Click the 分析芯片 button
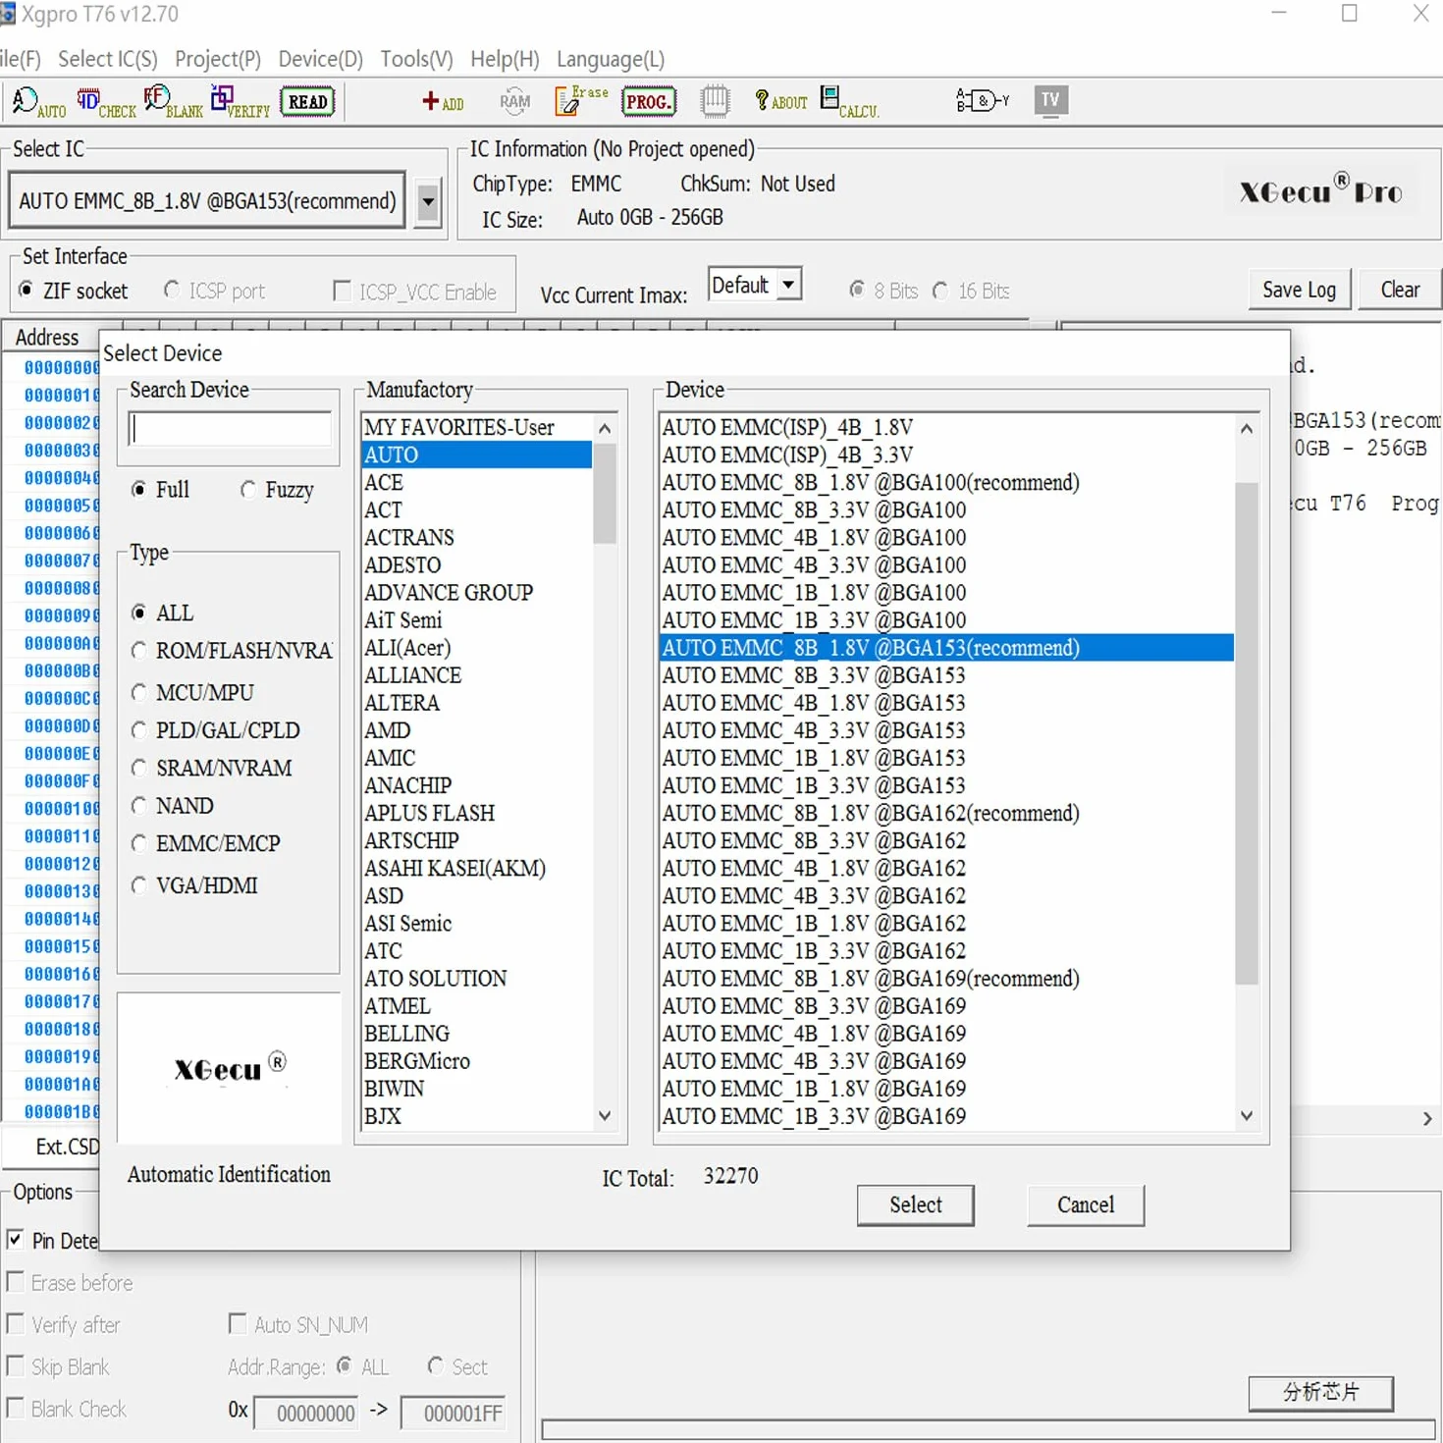 1320,1392
